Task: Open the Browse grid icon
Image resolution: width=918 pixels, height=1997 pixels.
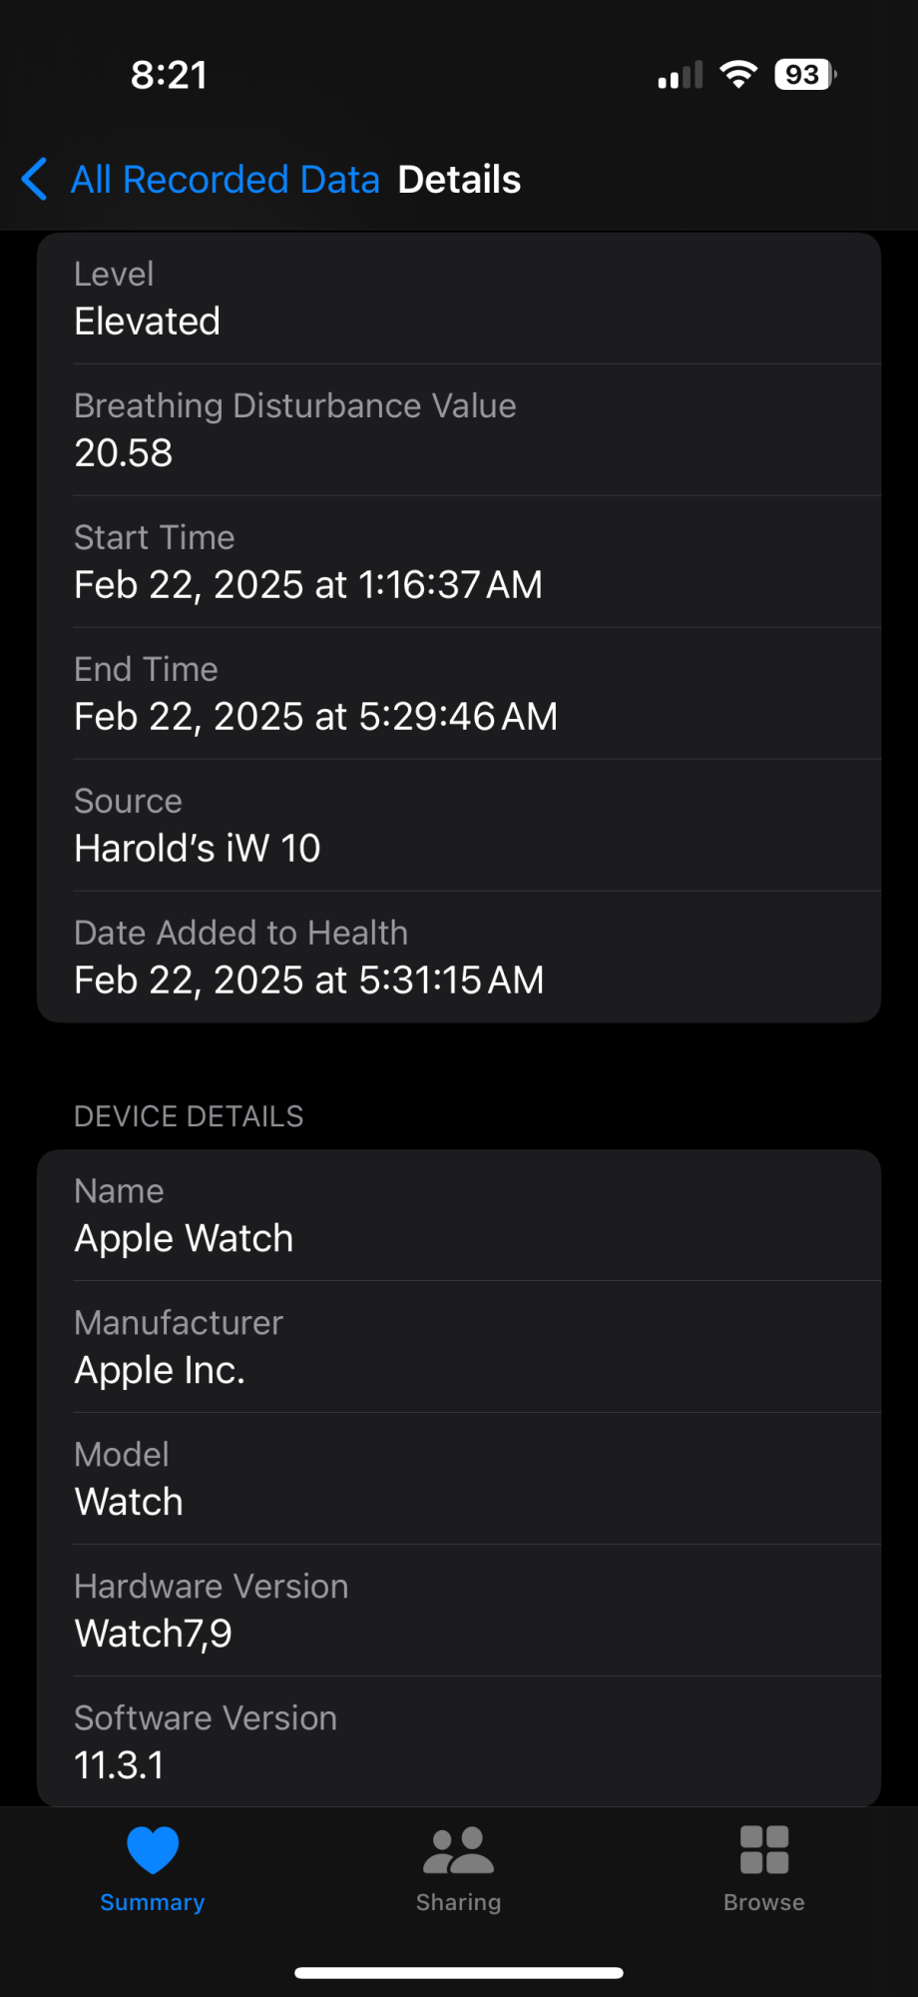Action: coord(764,1850)
